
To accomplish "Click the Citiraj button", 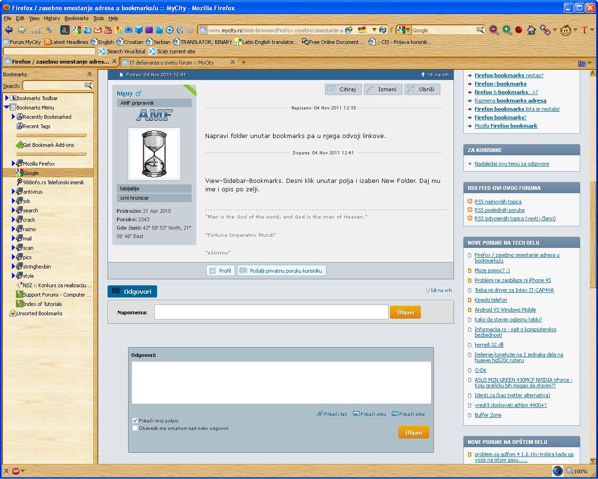I will tap(343, 89).
